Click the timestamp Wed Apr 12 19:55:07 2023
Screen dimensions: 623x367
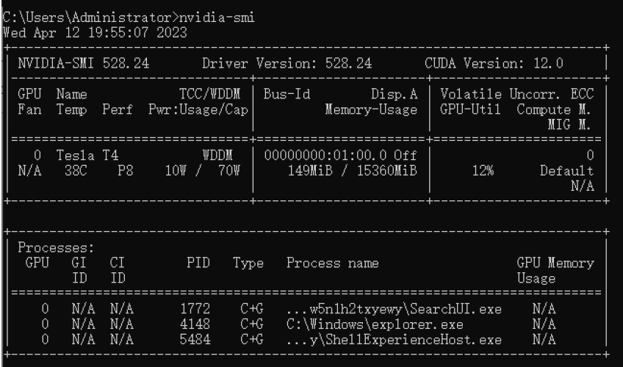(x=95, y=32)
